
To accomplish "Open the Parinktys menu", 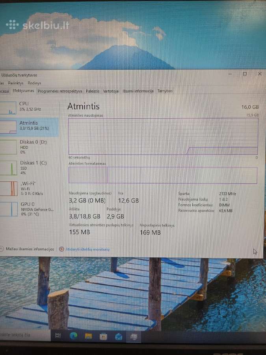I will tap(16, 83).
